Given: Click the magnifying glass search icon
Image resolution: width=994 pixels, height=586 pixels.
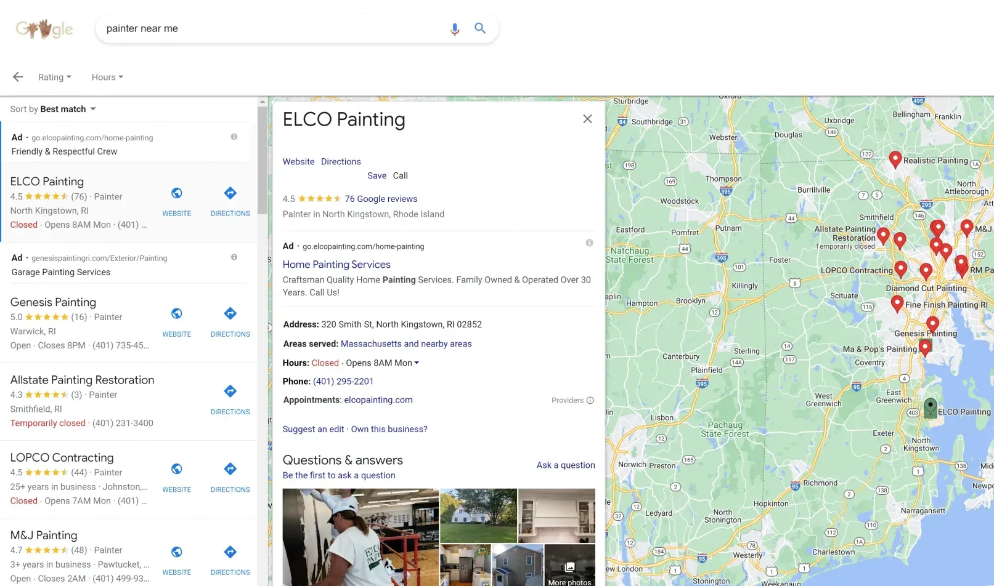Looking at the screenshot, I should point(480,28).
